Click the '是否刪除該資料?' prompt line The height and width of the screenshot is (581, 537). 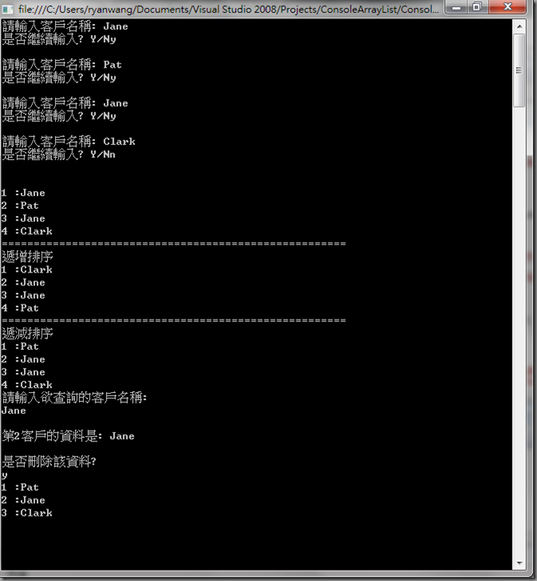pos(49,461)
